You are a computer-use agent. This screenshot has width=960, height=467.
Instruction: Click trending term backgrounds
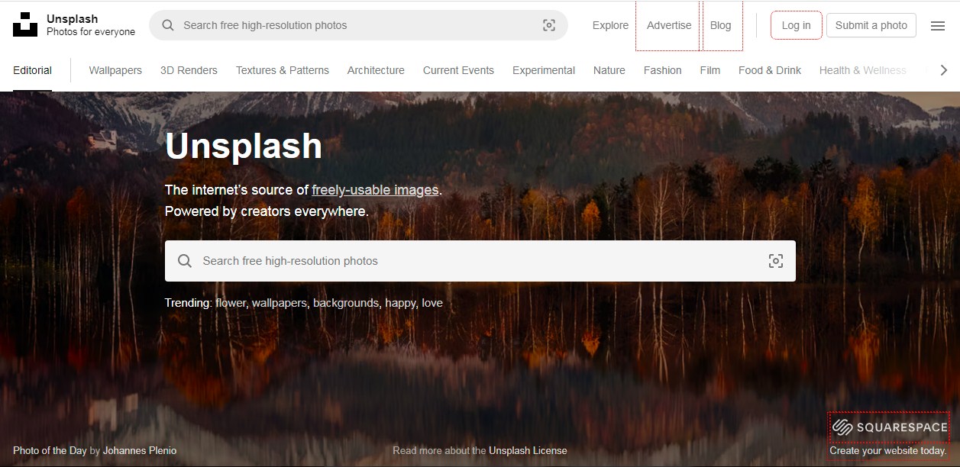(x=346, y=303)
